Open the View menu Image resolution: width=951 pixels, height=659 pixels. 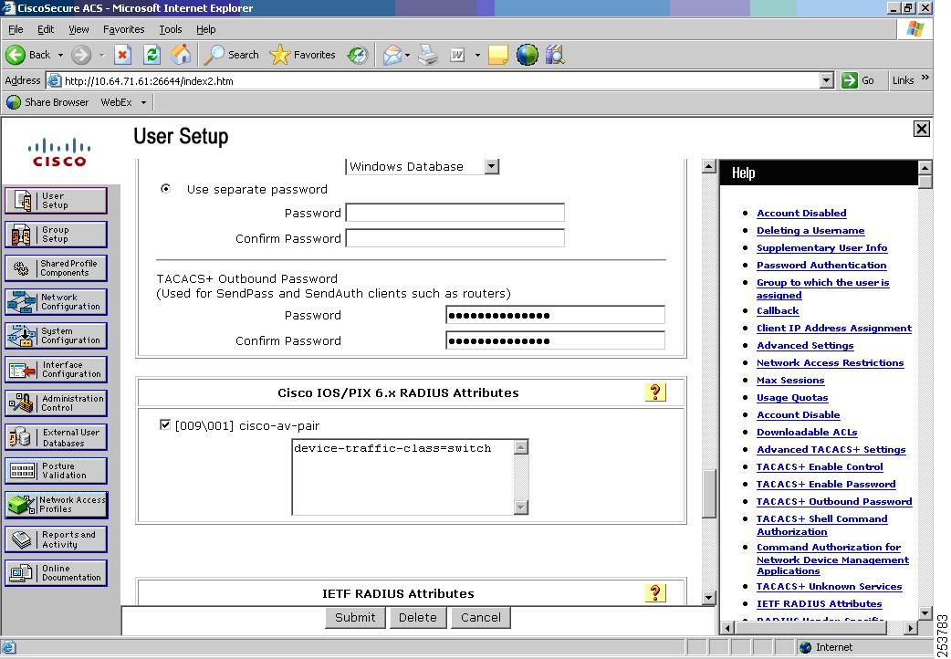[78, 29]
